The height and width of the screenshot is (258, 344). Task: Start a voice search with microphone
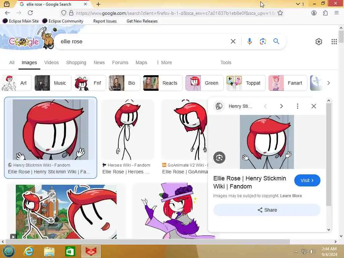coord(250,41)
